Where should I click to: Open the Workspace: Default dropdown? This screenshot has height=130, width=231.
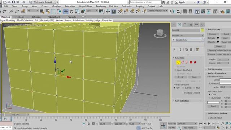[44, 2]
